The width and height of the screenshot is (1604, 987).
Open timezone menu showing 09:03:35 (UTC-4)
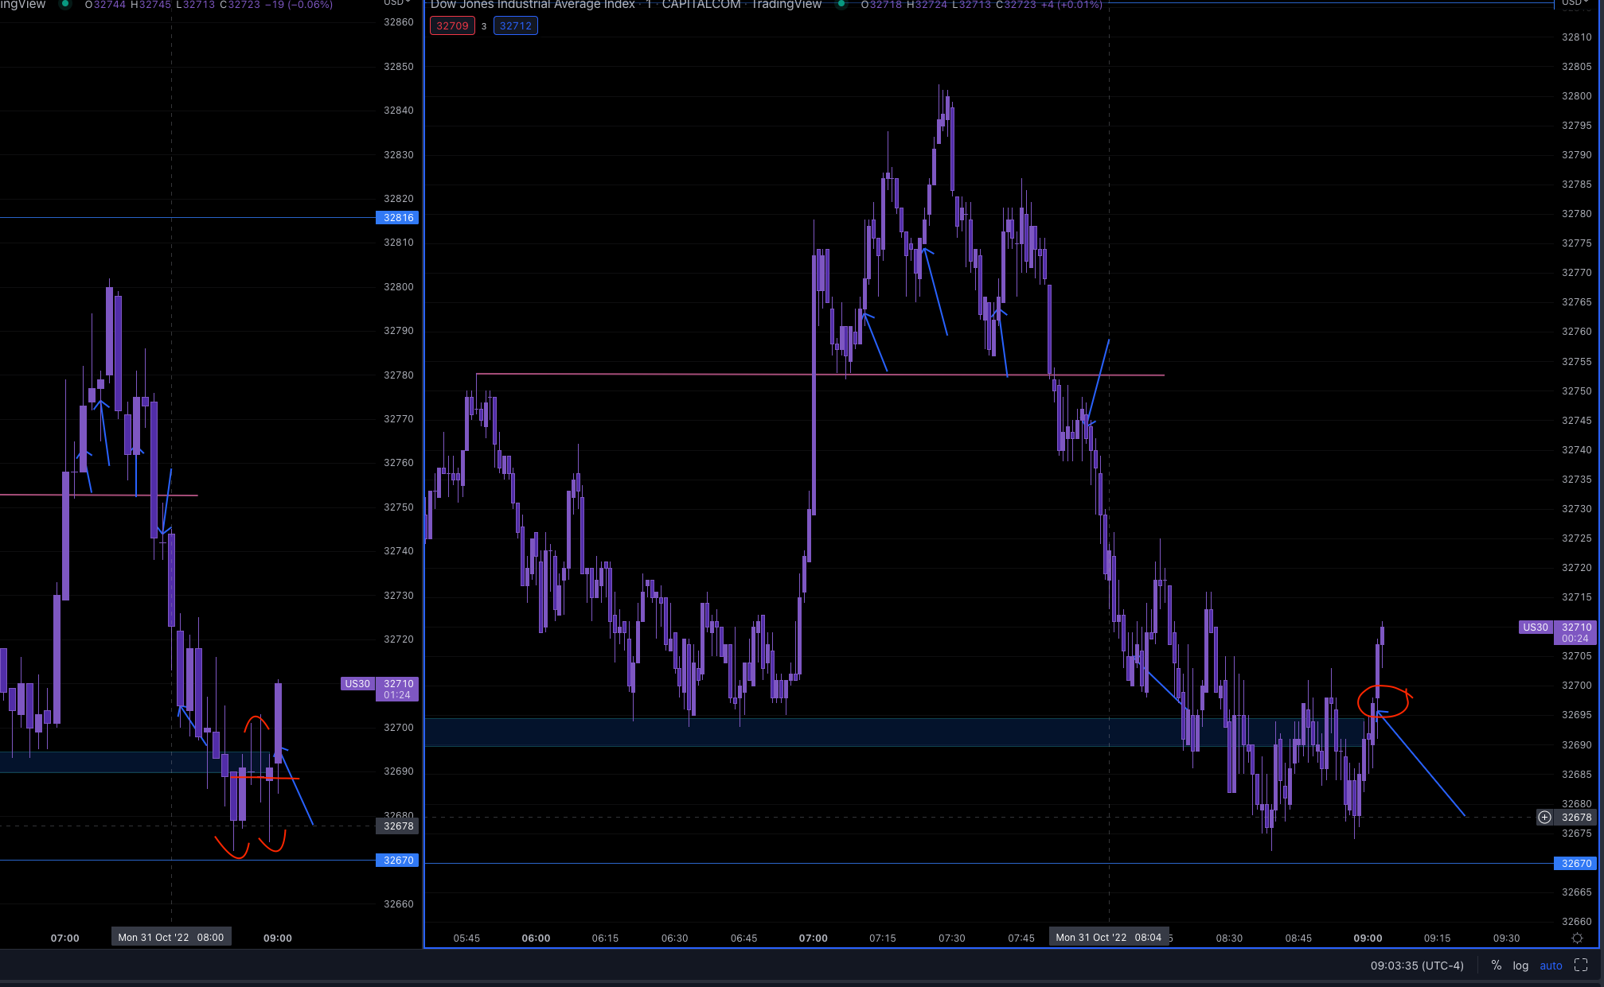click(1417, 966)
